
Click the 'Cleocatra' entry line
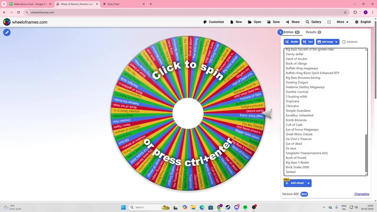292,106
